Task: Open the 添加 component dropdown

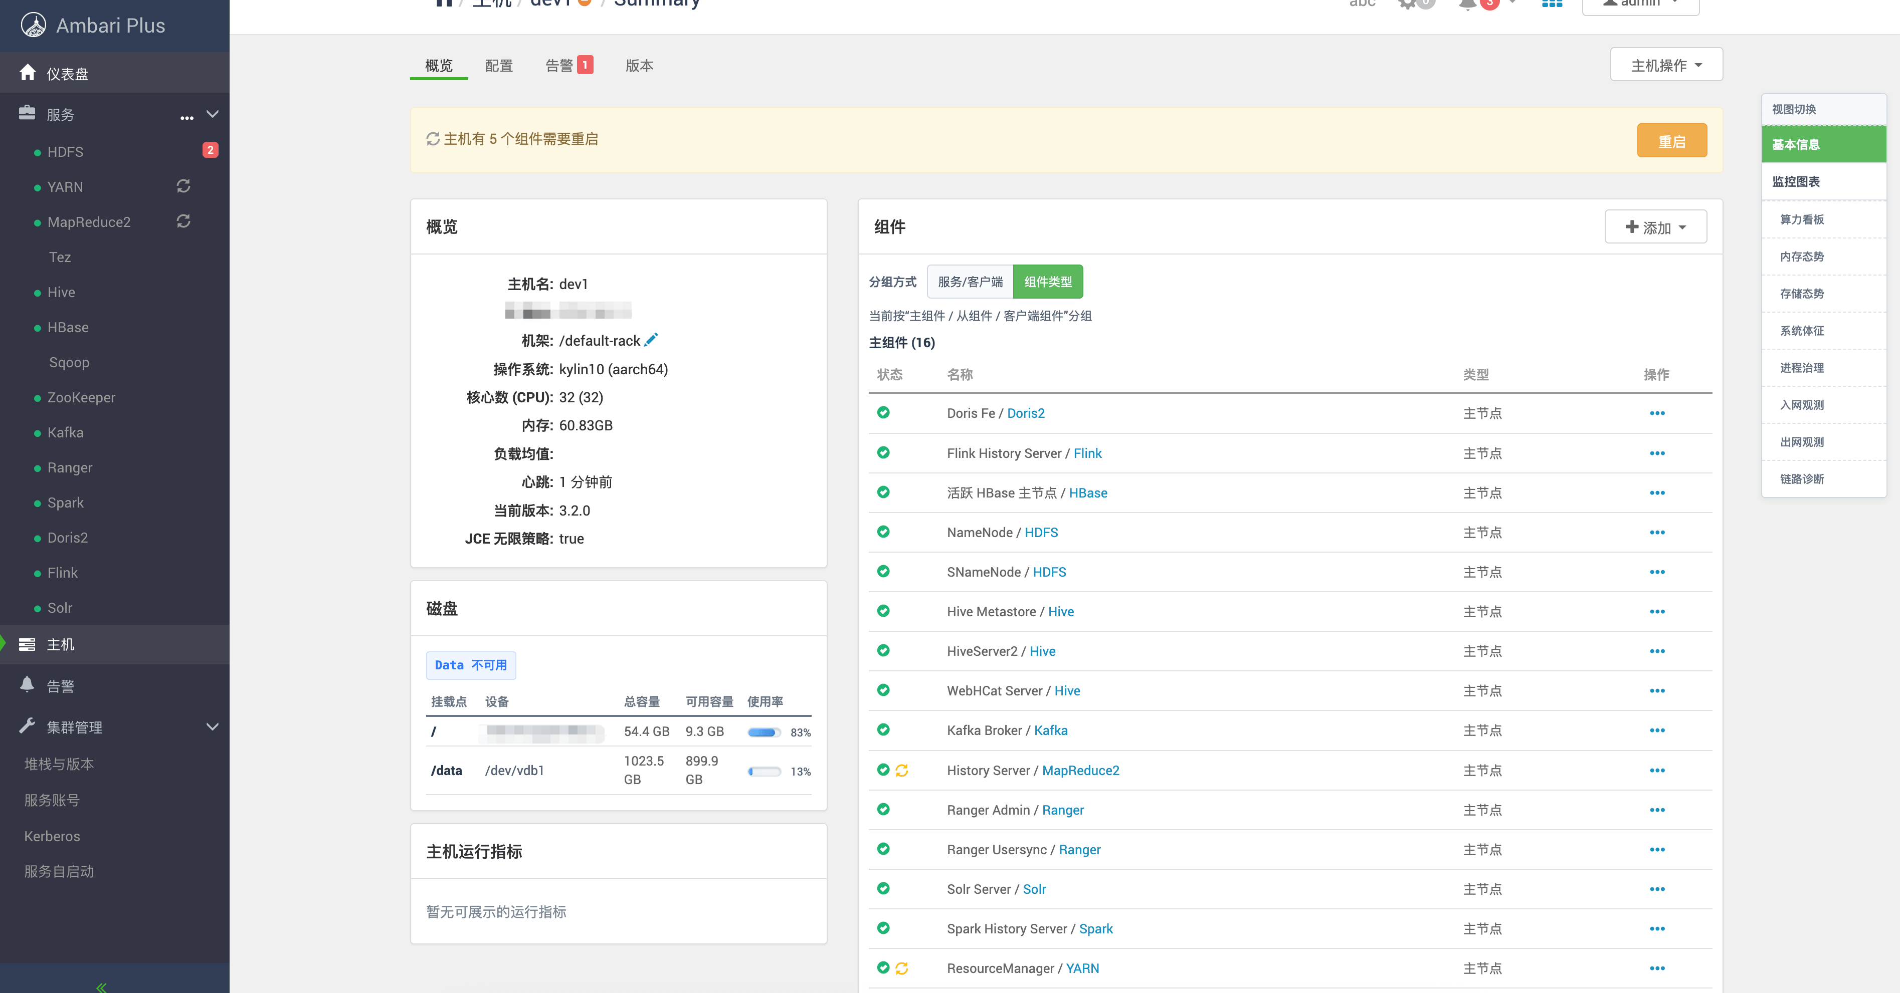Action: (x=1655, y=227)
